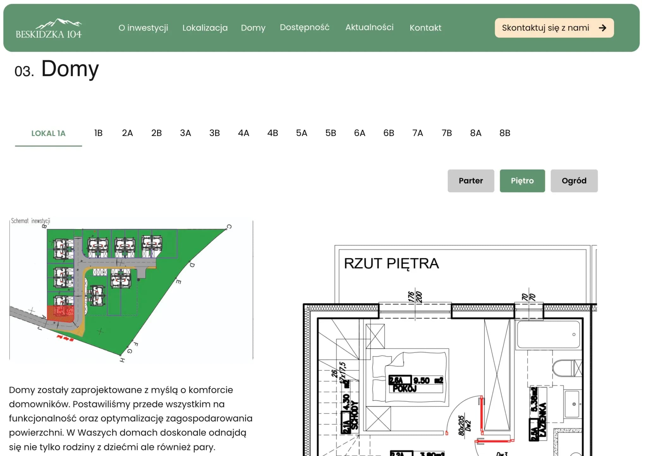The width and height of the screenshot is (647, 456).
Task: Switch to unit 5B
Action: [x=331, y=133]
